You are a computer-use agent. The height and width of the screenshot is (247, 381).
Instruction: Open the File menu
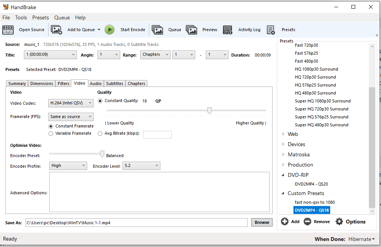[6, 17]
